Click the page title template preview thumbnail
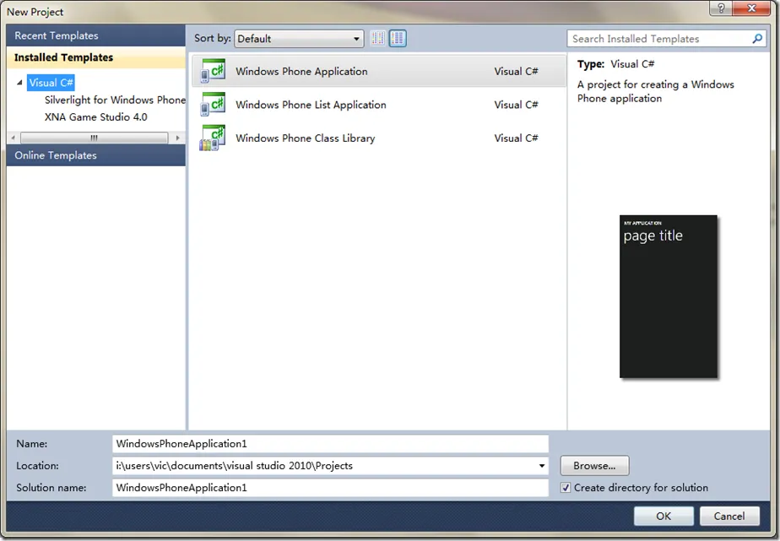 669,295
